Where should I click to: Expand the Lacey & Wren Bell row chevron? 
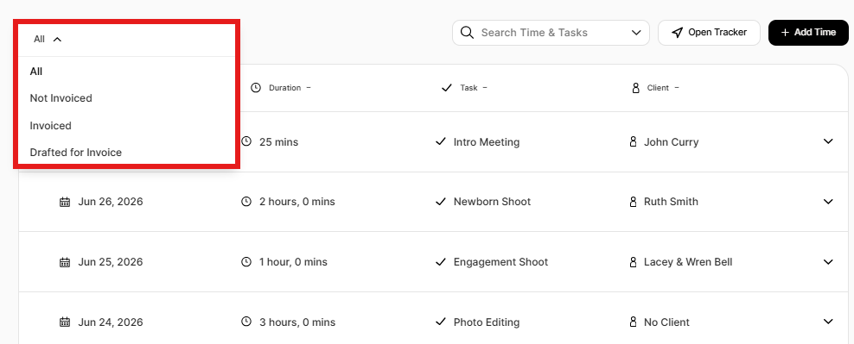pos(828,262)
